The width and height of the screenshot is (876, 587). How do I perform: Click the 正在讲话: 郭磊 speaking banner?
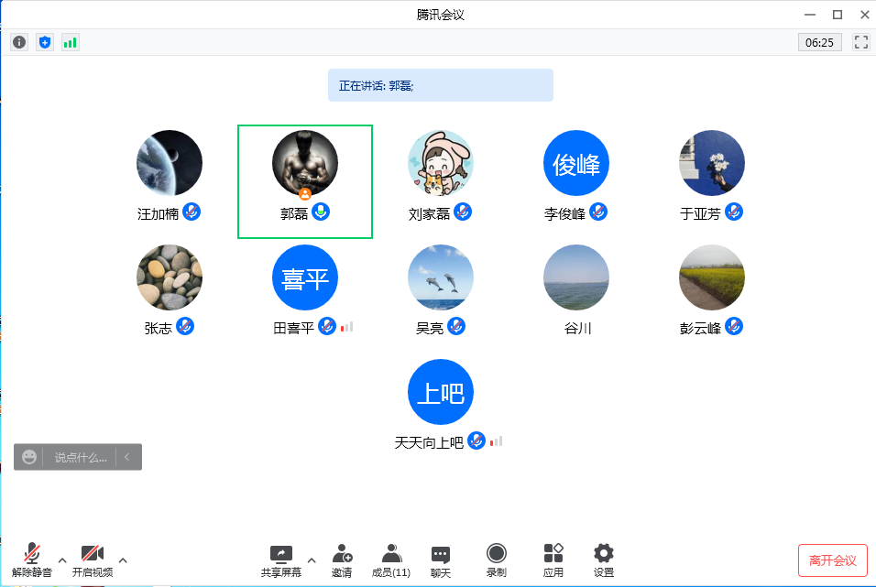[x=440, y=85]
